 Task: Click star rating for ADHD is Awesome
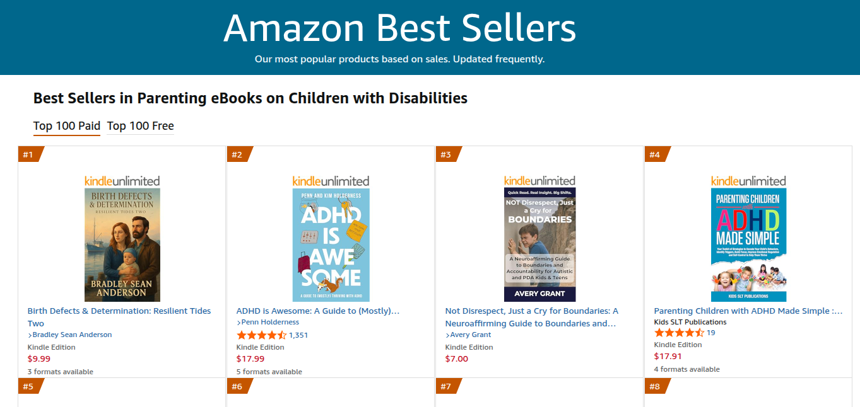[x=261, y=335]
